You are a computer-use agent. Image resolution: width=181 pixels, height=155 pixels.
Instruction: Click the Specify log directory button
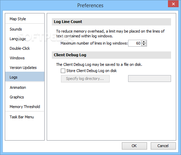[x=85, y=79]
